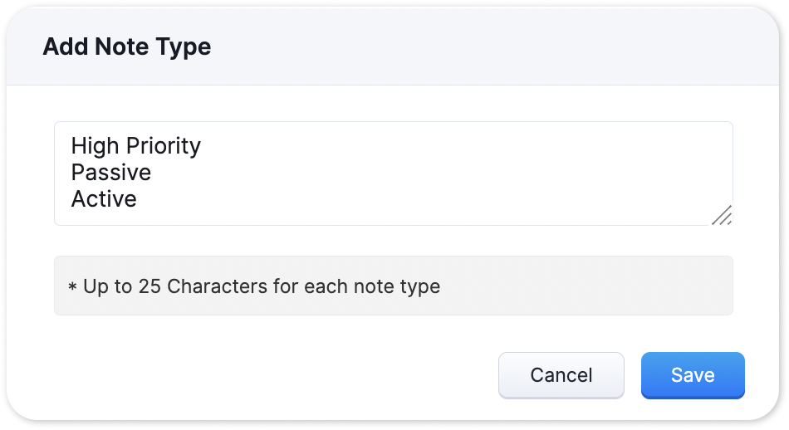
Task: Click the 25 Characters hint text
Action: coord(254,287)
